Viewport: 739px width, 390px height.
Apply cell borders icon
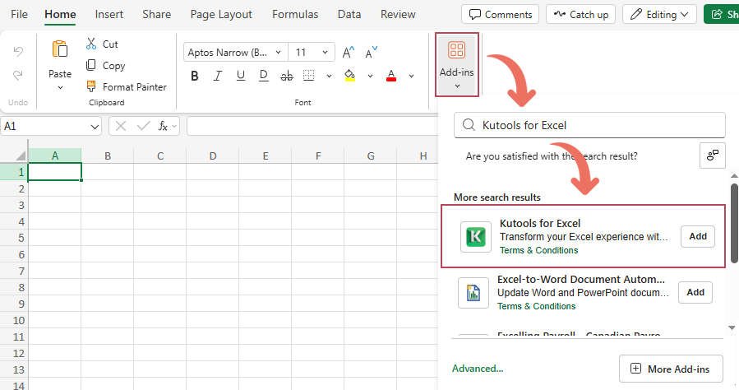[309, 76]
